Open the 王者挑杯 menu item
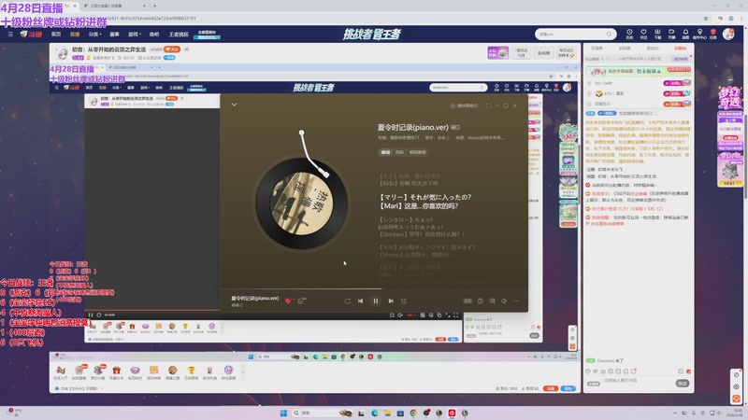This screenshot has height=420, width=748. [x=179, y=35]
